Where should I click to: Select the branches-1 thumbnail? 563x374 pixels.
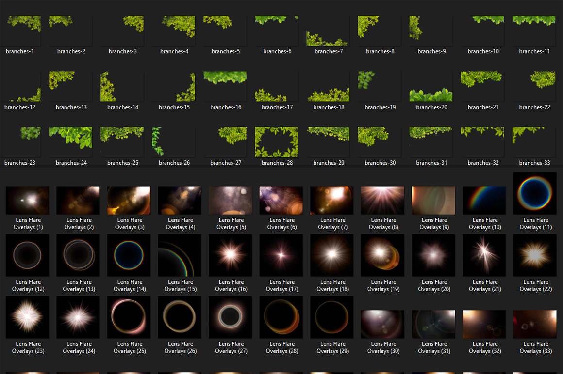coord(20,31)
